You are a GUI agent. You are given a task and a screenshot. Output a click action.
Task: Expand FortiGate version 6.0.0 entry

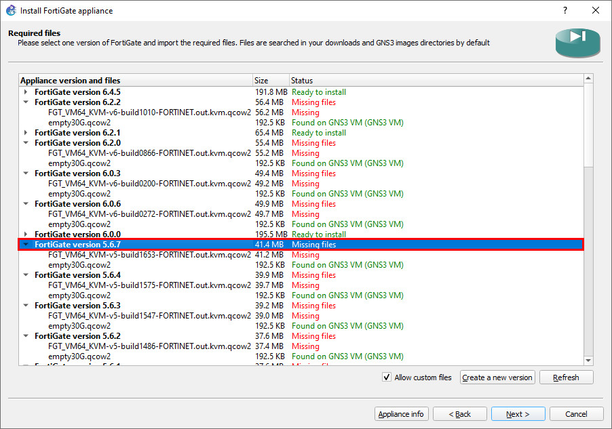[x=25, y=234]
